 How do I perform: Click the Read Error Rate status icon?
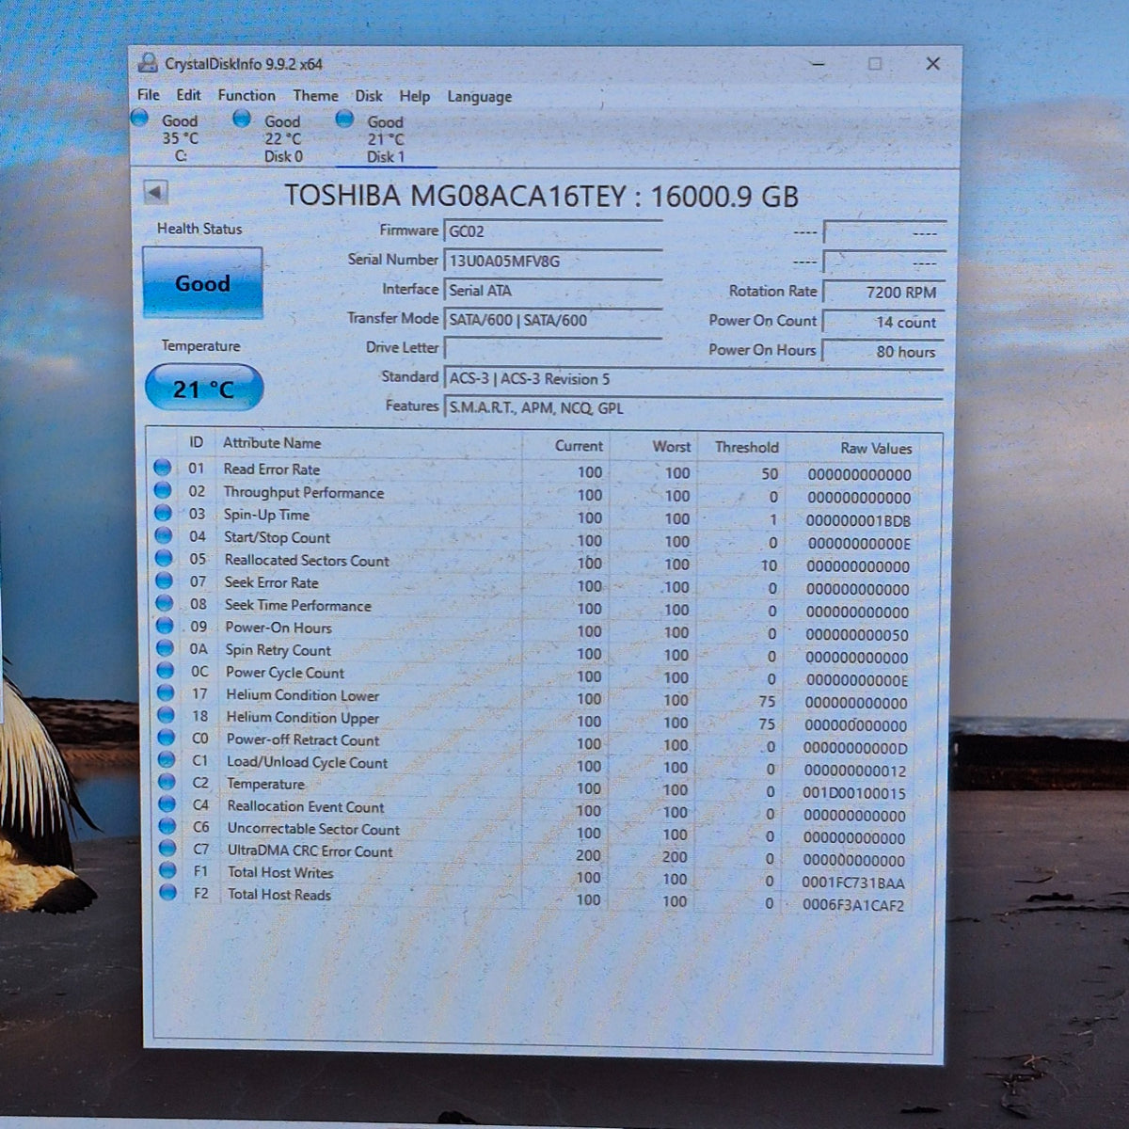[x=163, y=468]
